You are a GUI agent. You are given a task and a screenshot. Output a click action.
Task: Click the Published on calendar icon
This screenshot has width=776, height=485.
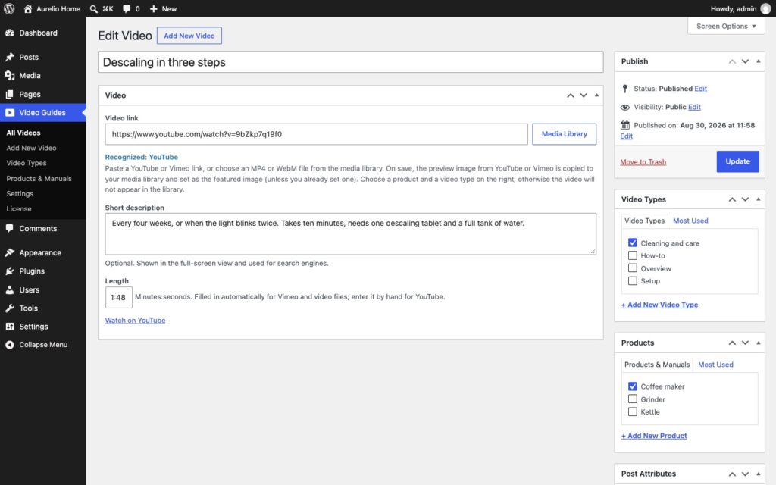pyautogui.click(x=625, y=125)
